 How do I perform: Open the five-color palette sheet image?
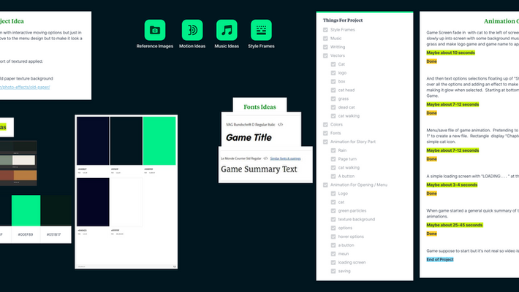[126, 192]
